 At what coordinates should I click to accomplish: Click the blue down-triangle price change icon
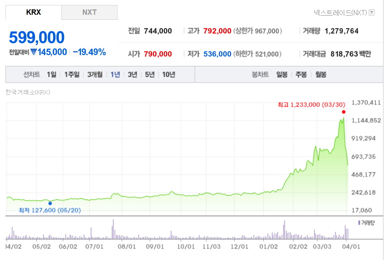point(34,52)
